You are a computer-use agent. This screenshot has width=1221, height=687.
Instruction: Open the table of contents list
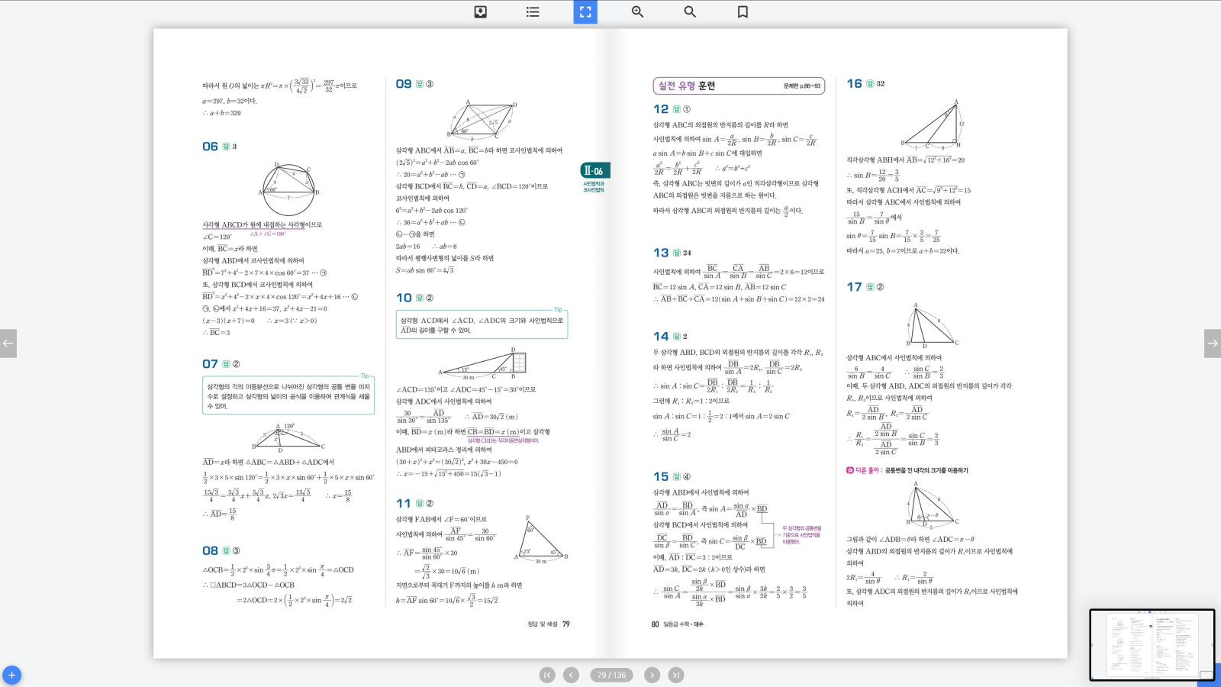click(533, 11)
